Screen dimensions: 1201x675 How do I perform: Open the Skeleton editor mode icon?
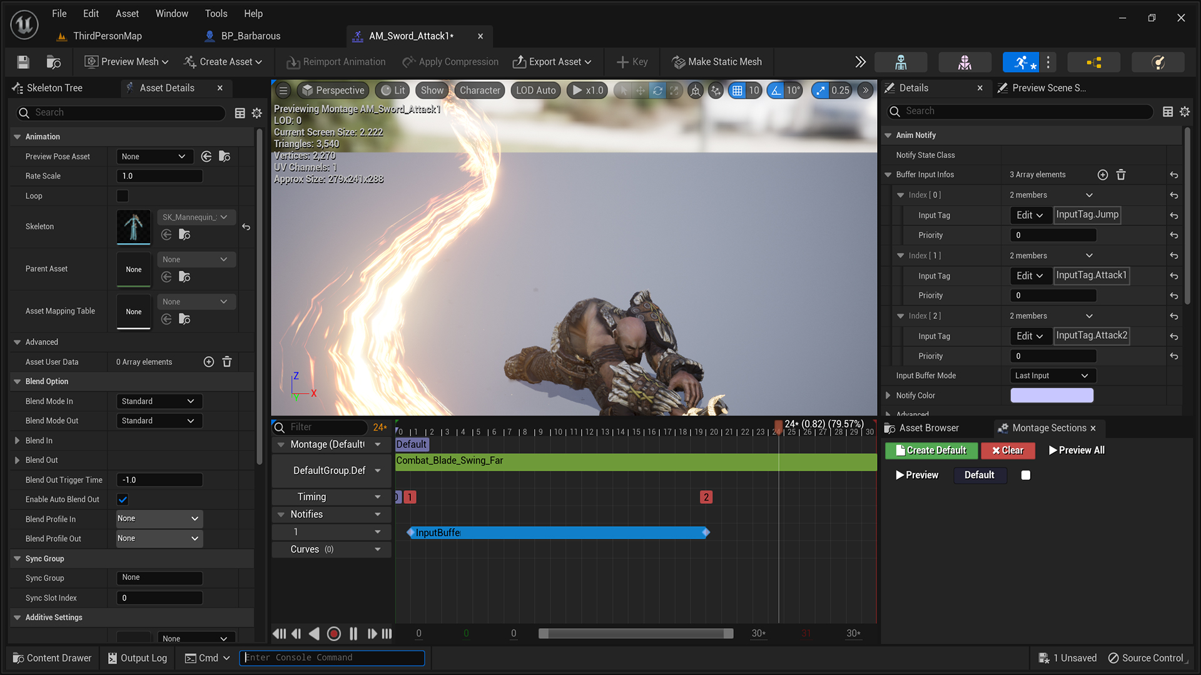(x=901, y=62)
